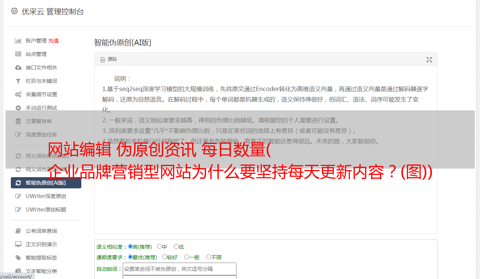Open 正文识别演示 sidebar link

pyautogui.click(x=41, y=244)
